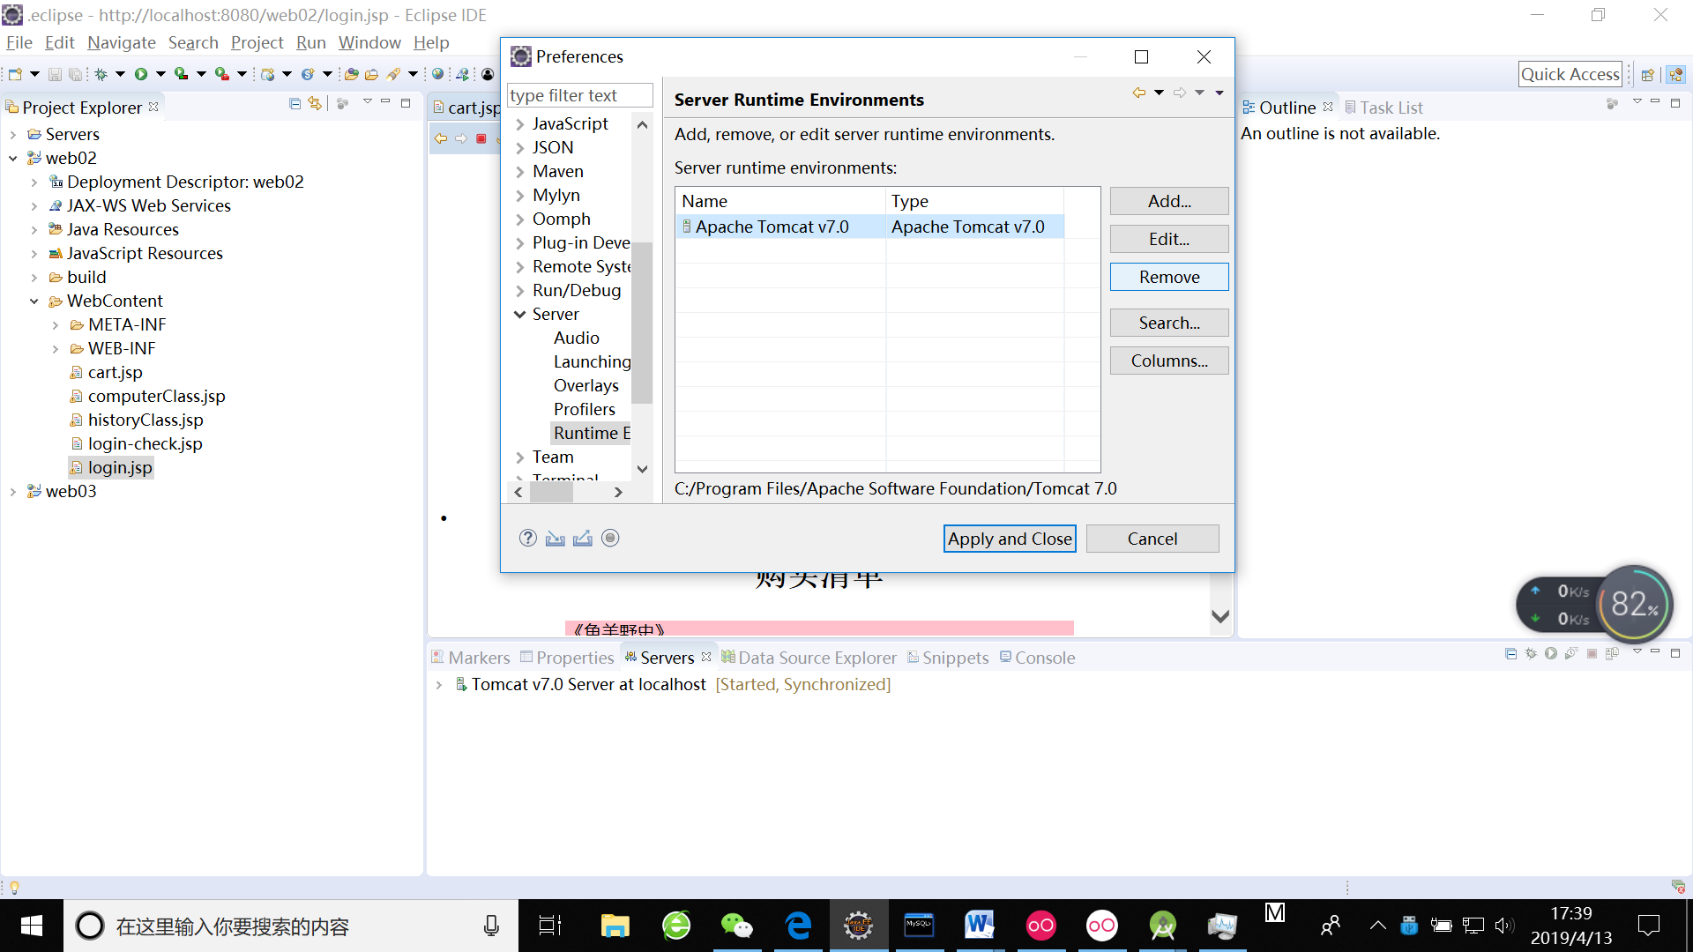Image resolution: width=1693 pixels, height=952 pixels.
Task: Toggle the Oomph preference recorder icon
Action: click(x=610, y=538)
